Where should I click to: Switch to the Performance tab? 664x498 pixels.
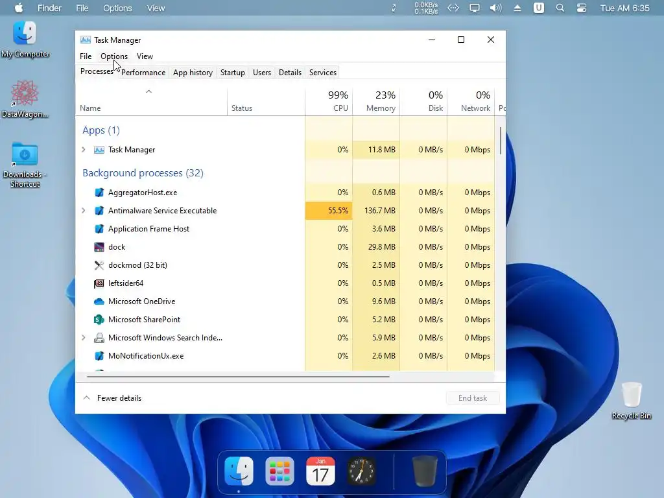[143, 73]
